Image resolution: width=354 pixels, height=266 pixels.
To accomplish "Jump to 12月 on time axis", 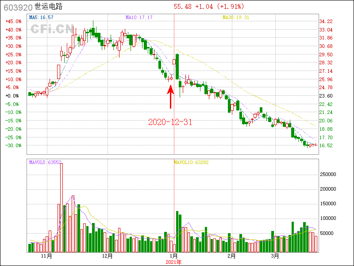I will 107,256.
